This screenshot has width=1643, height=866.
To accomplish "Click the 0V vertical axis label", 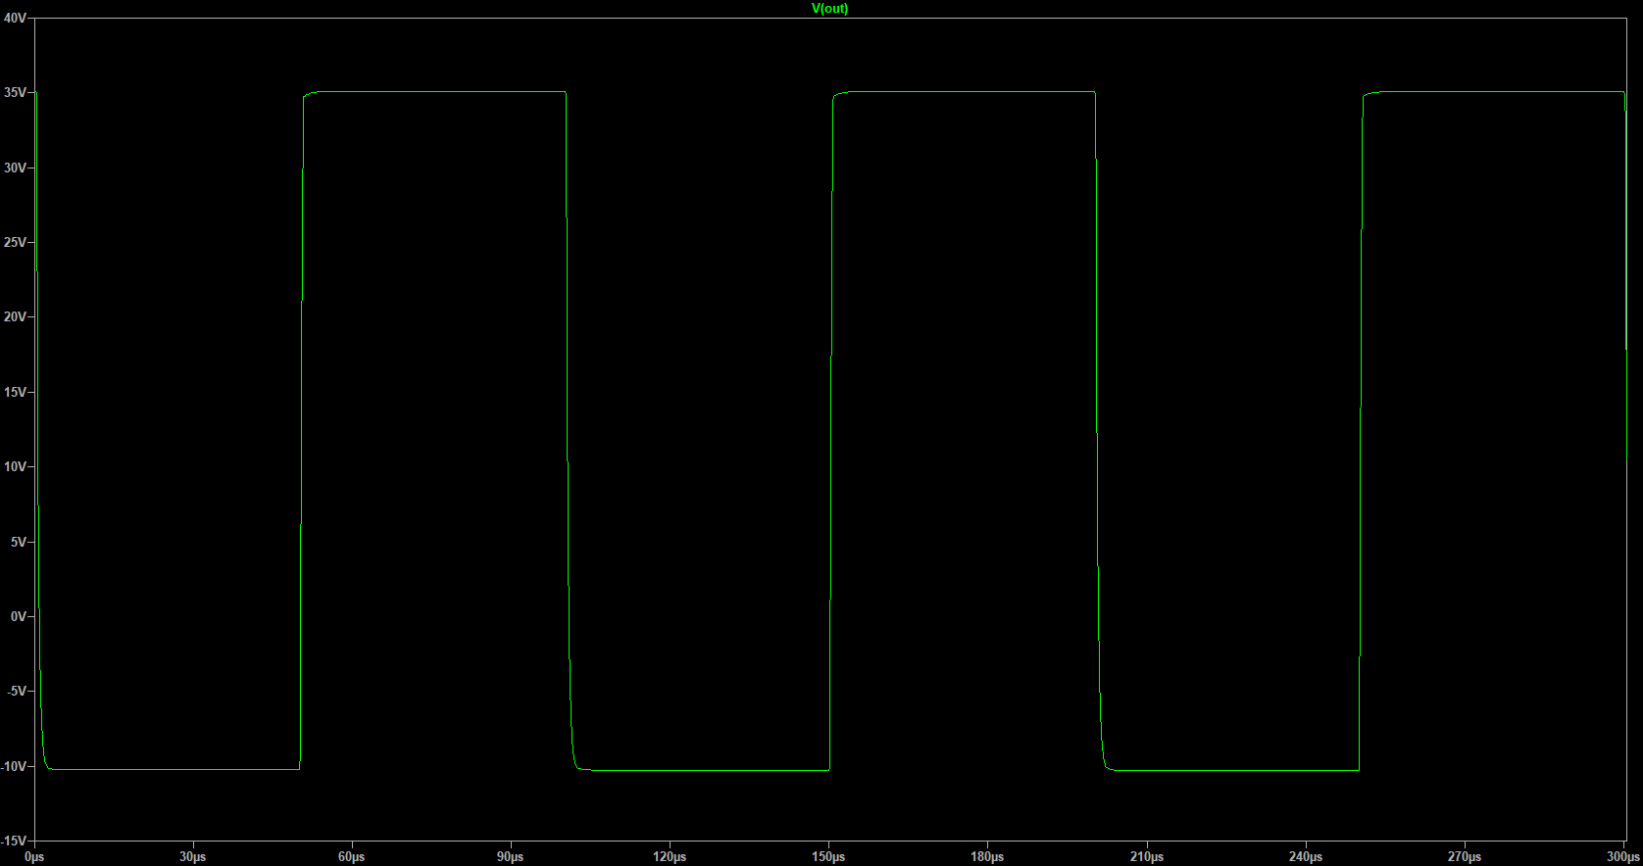I will (x=19, y=616).
